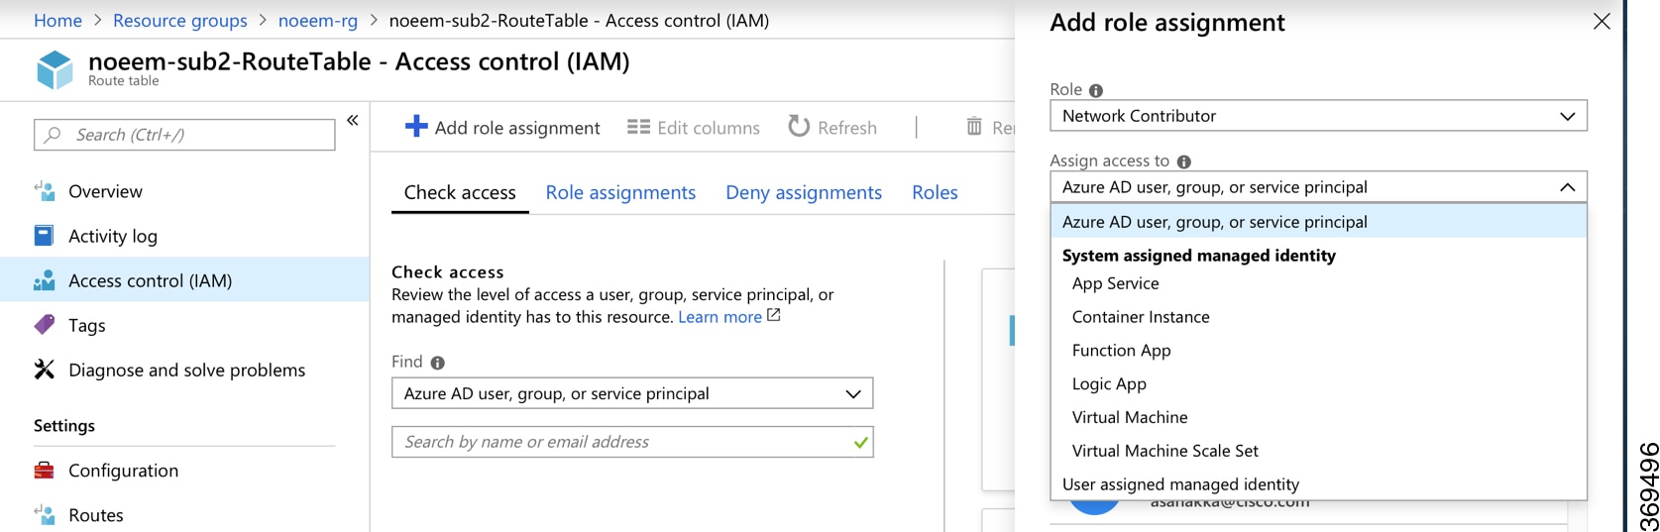This screenshot has width=1660, height=532.
Task: Select Azure AD user, group, or service principal option
Action: pyautogui.click(x=1318, y=222)
